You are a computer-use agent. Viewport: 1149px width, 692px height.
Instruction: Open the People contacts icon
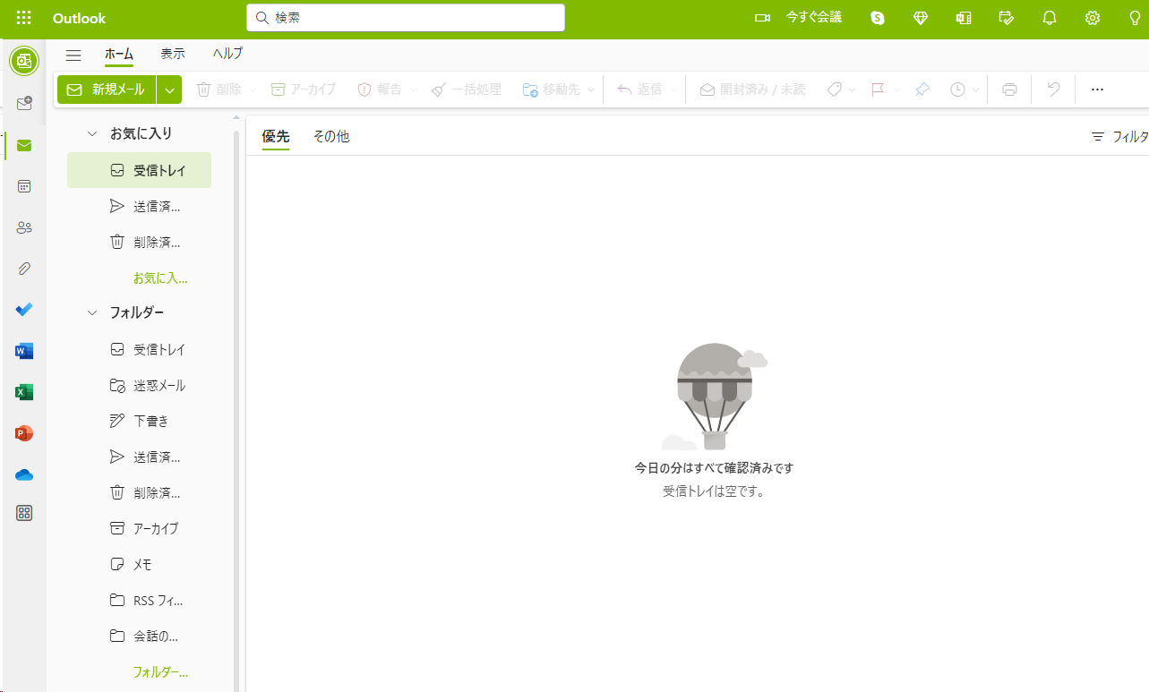[x=24, y=227]
